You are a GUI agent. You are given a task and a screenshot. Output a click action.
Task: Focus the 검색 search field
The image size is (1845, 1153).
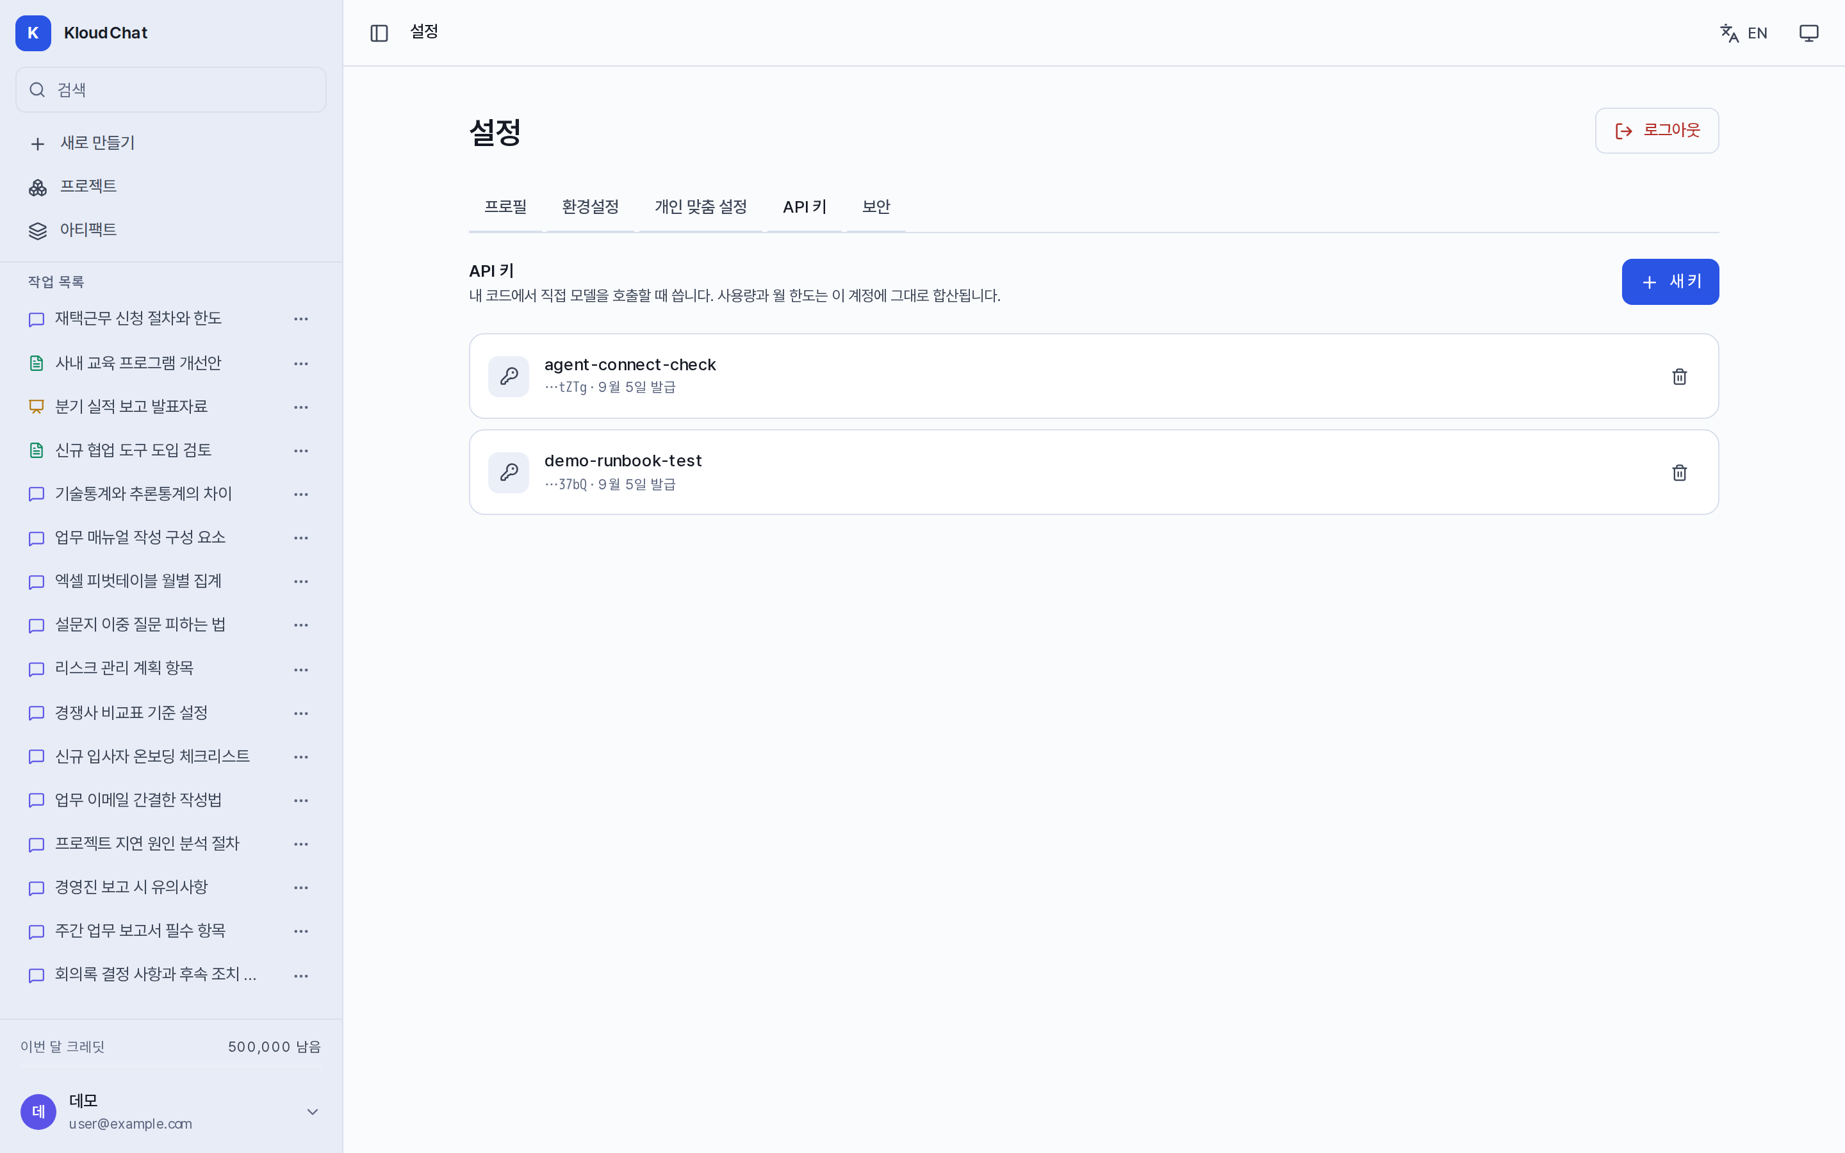171,90
